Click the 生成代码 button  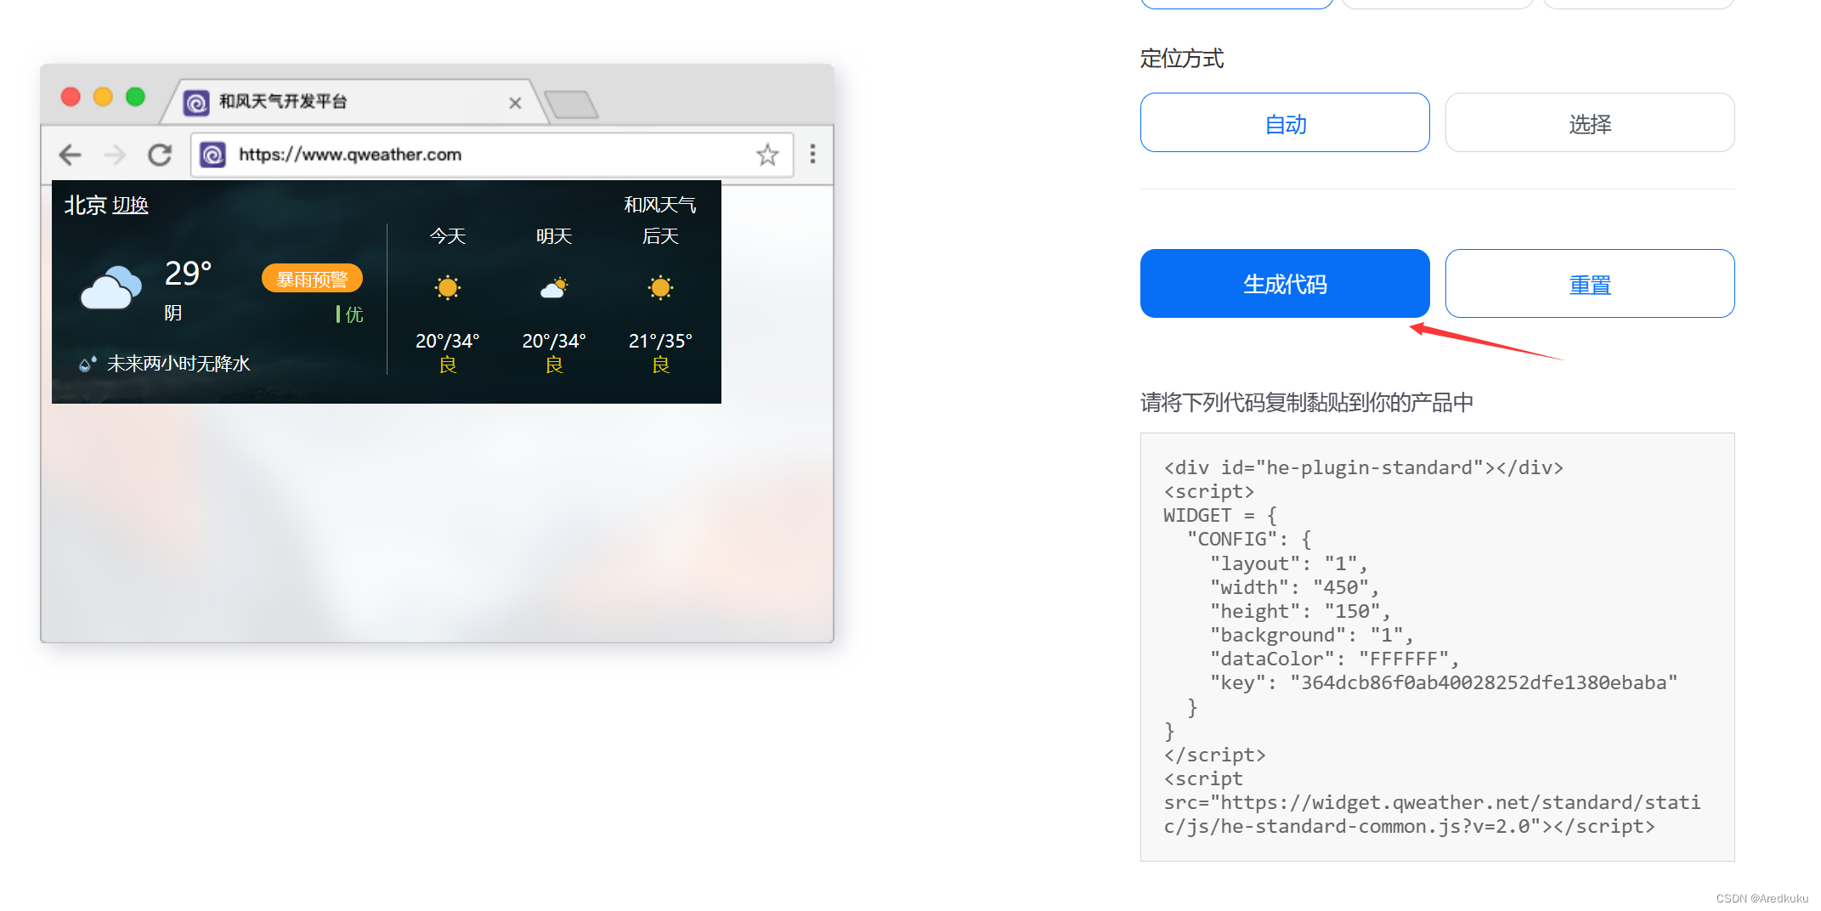click(x=1285, y=283)
